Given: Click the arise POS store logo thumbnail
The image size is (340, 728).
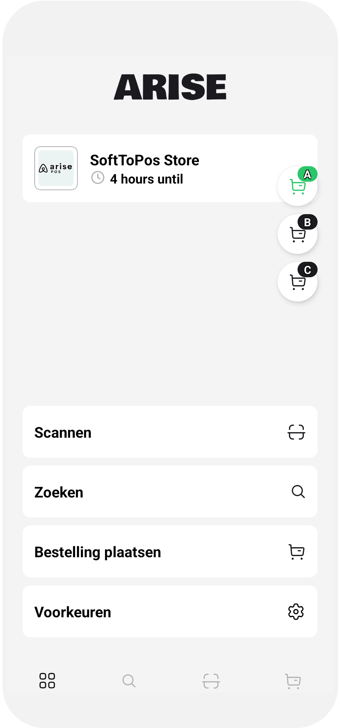Looking at the screenshot, I should [x=56, y=168].
